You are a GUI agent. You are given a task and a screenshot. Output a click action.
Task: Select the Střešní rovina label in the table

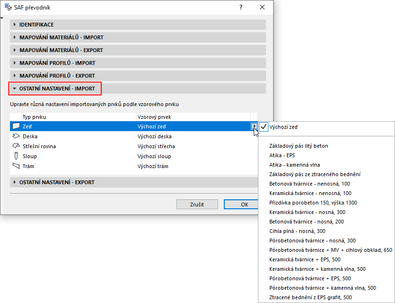[x=39, y=146]
